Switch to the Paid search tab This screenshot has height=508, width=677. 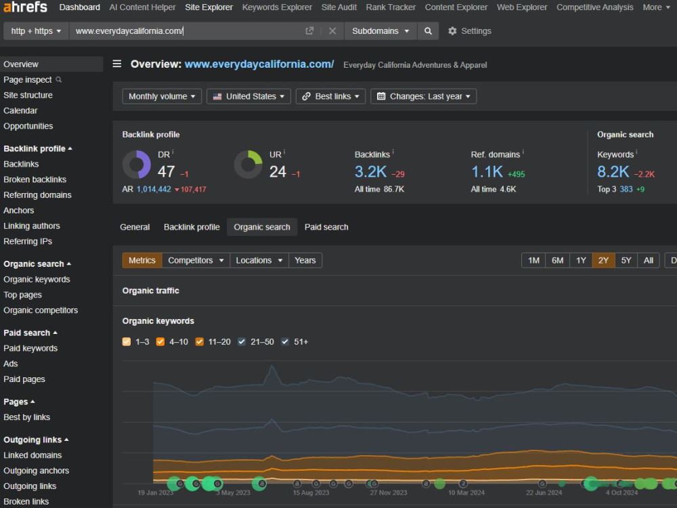click(326, 227)
